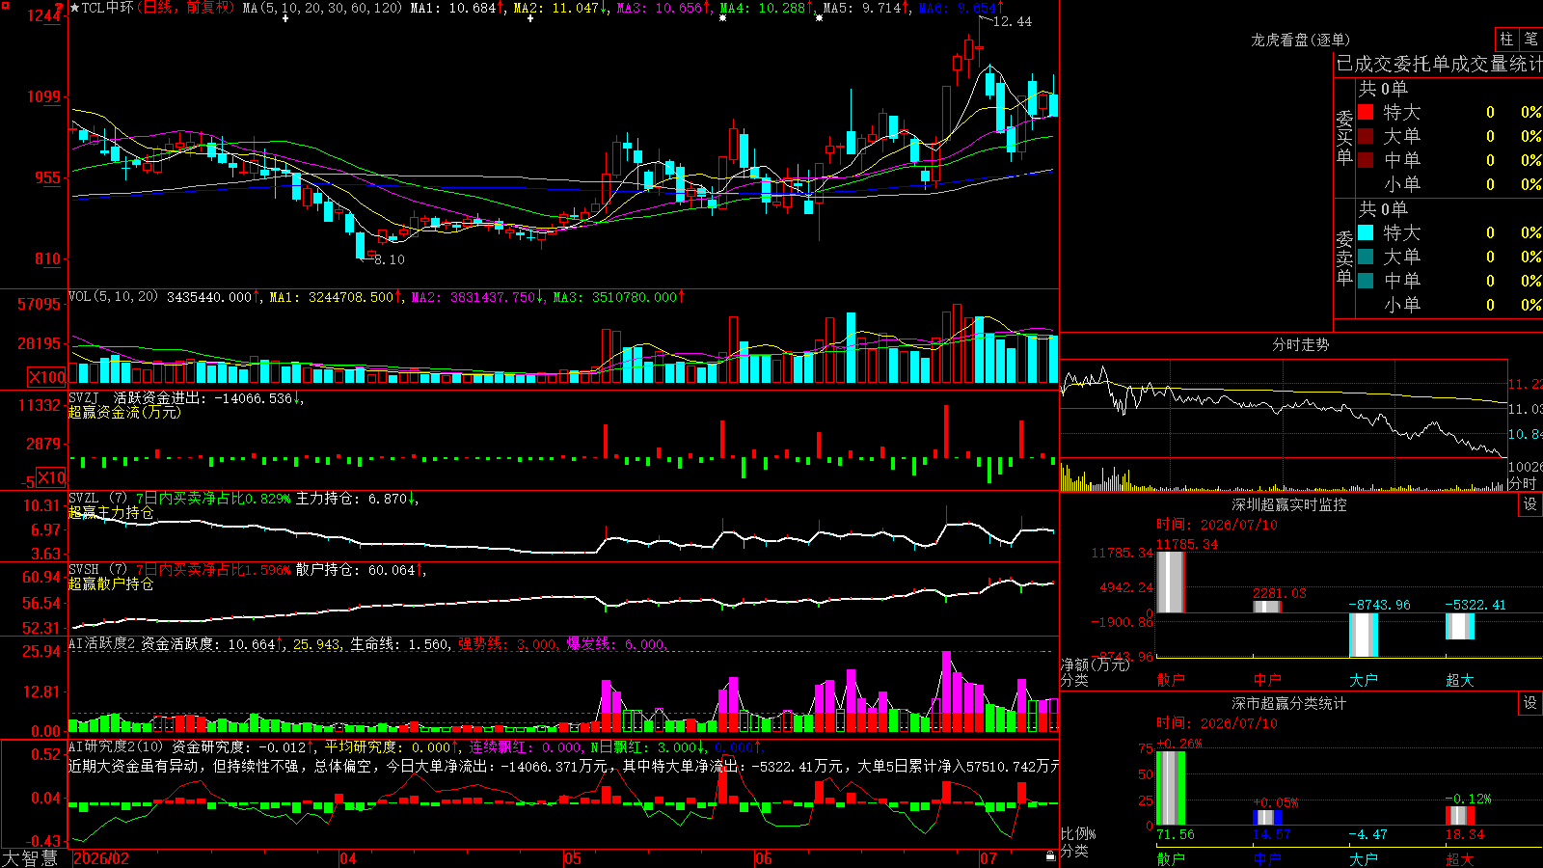Click the 04 month marker on the time axis
Image resolution: width=1543 pixels, height=868 pixels.
[348, 858]
